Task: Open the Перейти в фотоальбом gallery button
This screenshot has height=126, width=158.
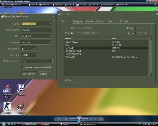Action: [11, 5]
